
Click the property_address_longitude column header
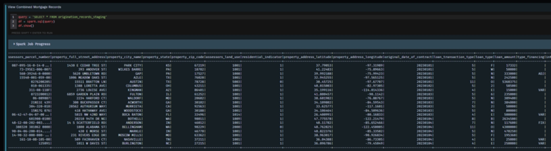(358, 57)
